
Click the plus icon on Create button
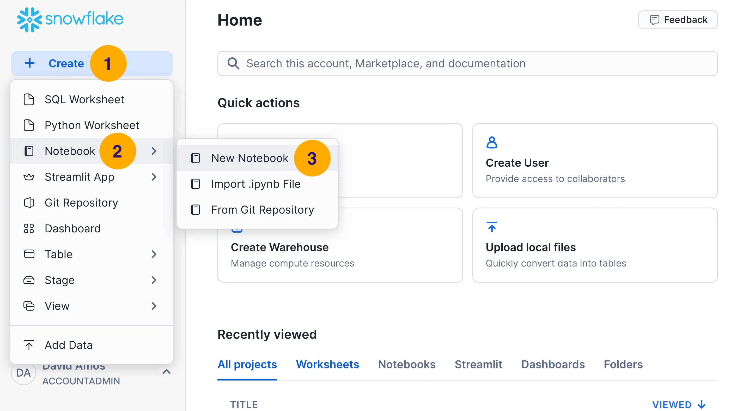pos(30,63)
